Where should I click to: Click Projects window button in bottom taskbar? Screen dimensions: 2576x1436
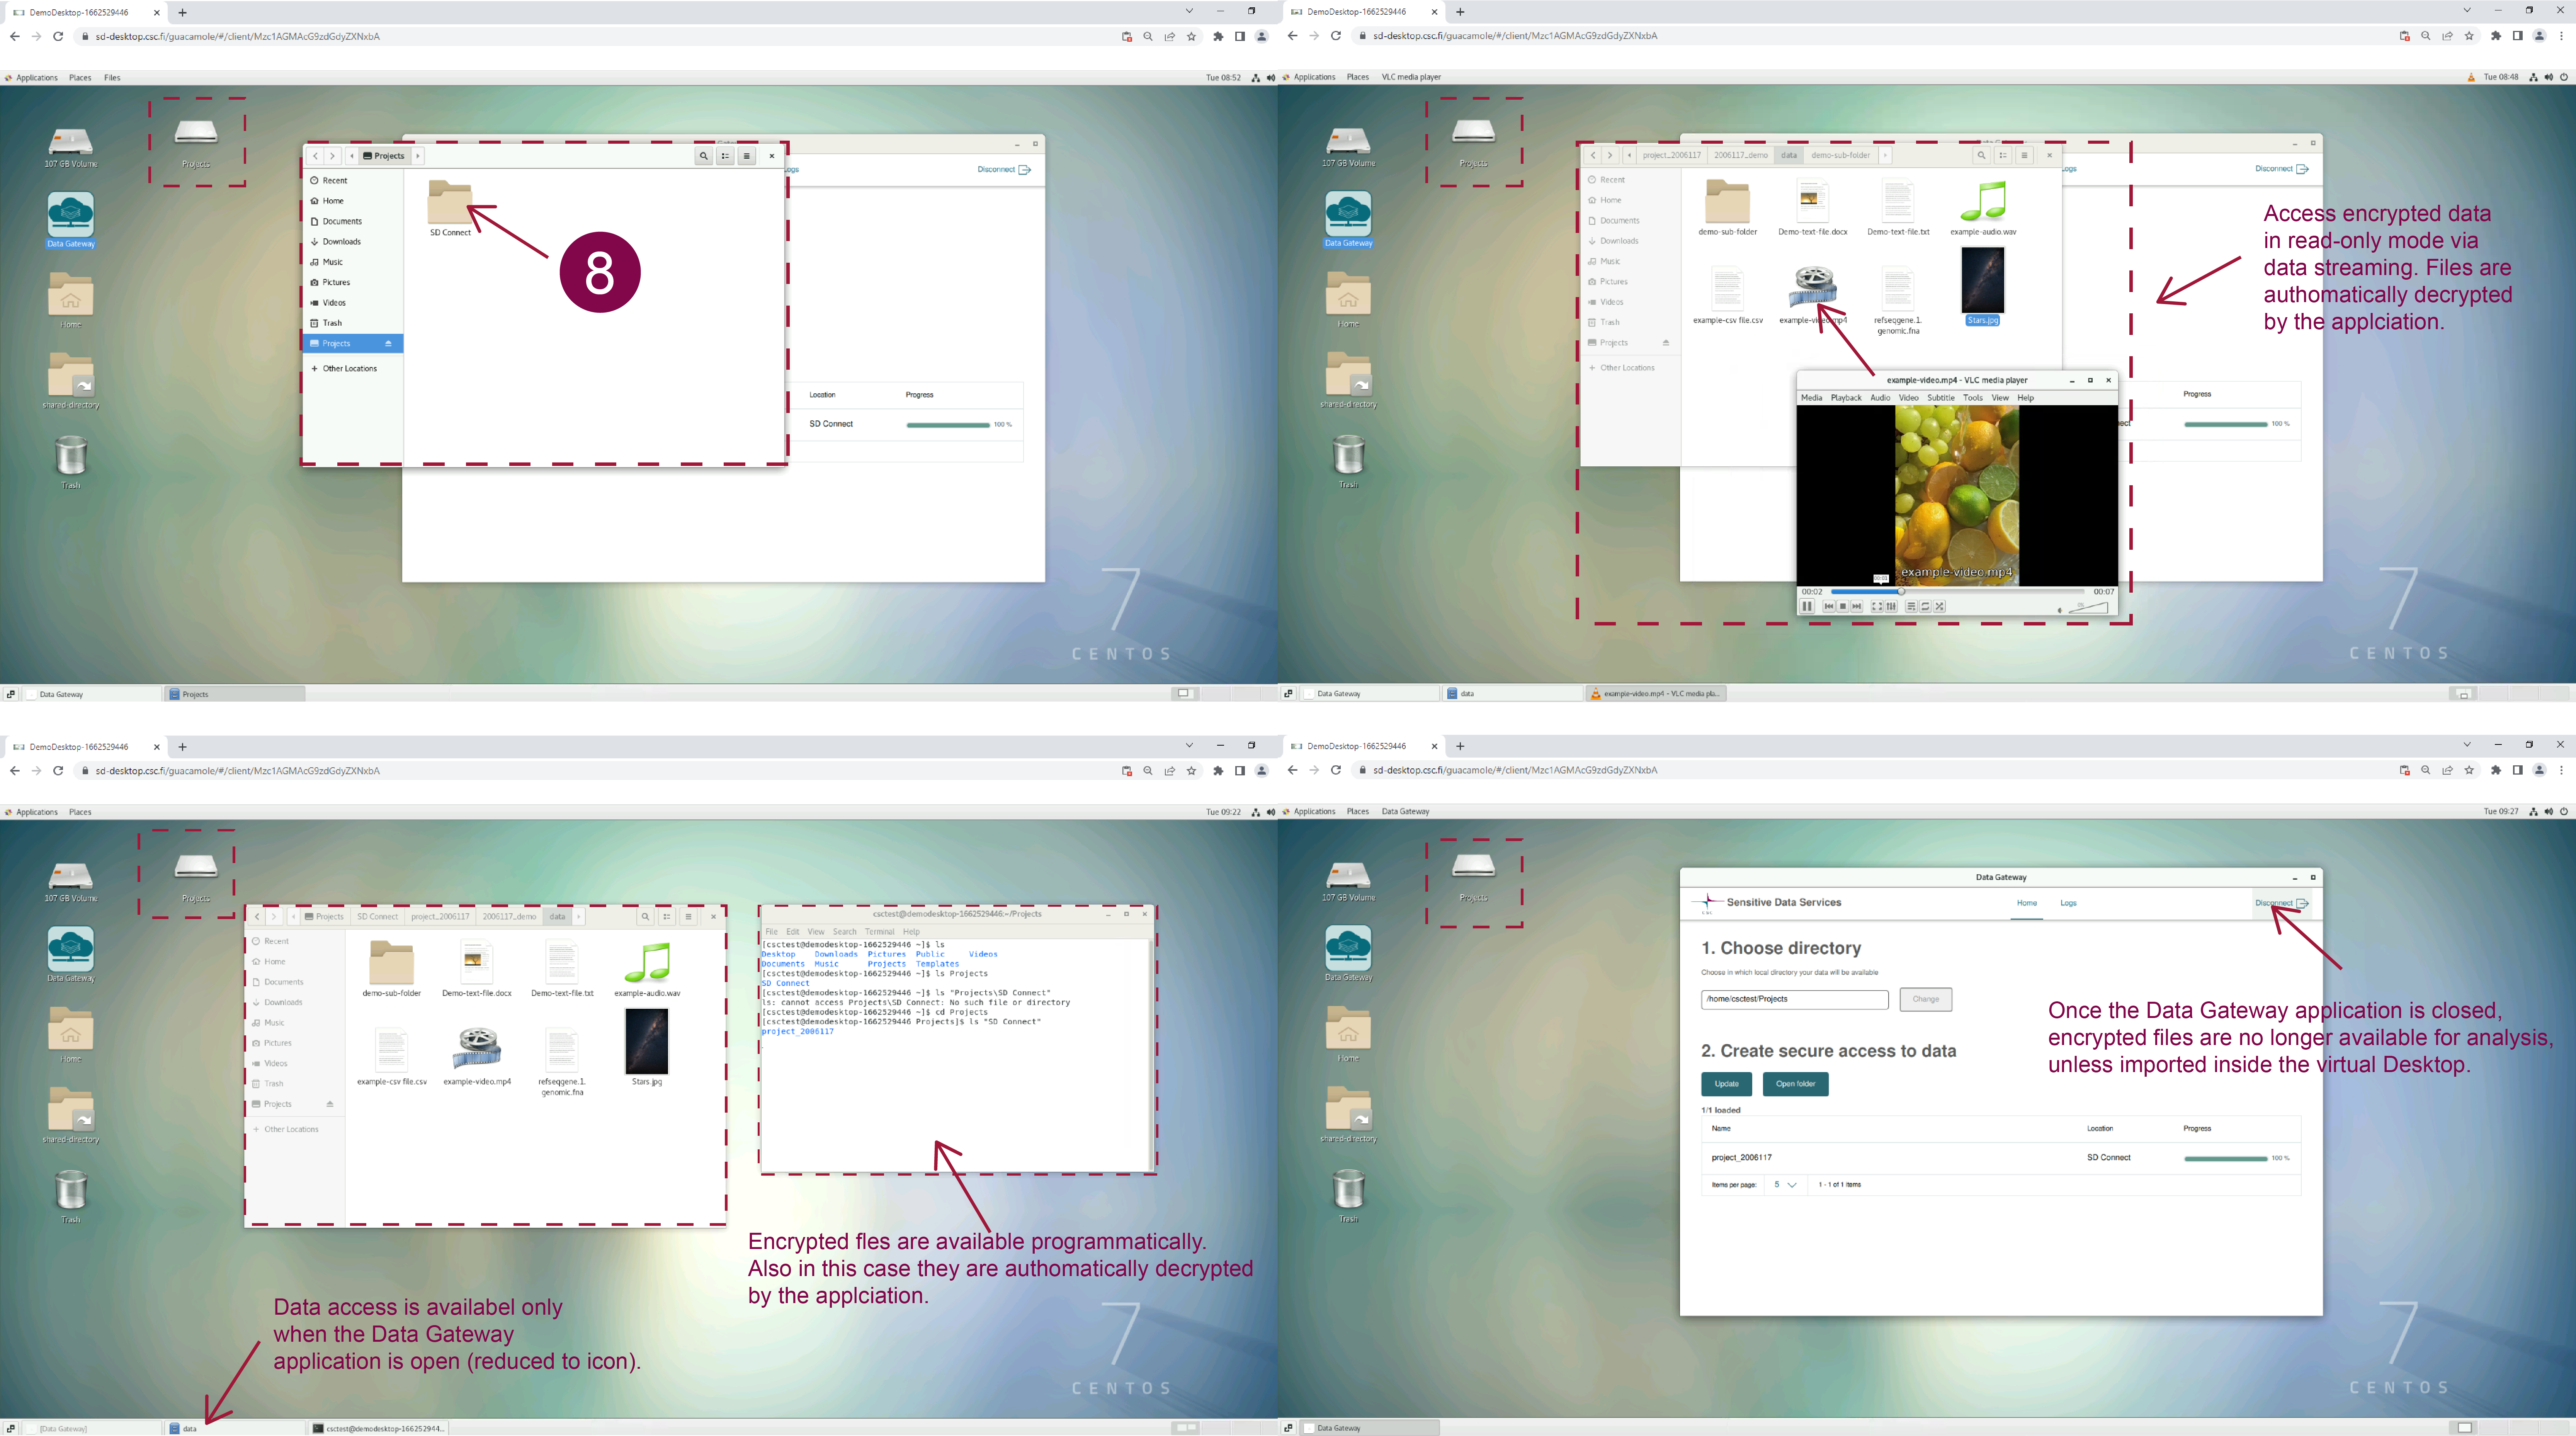coord(234,694)
